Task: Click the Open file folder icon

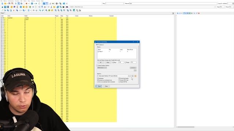Action: point(5,3)
